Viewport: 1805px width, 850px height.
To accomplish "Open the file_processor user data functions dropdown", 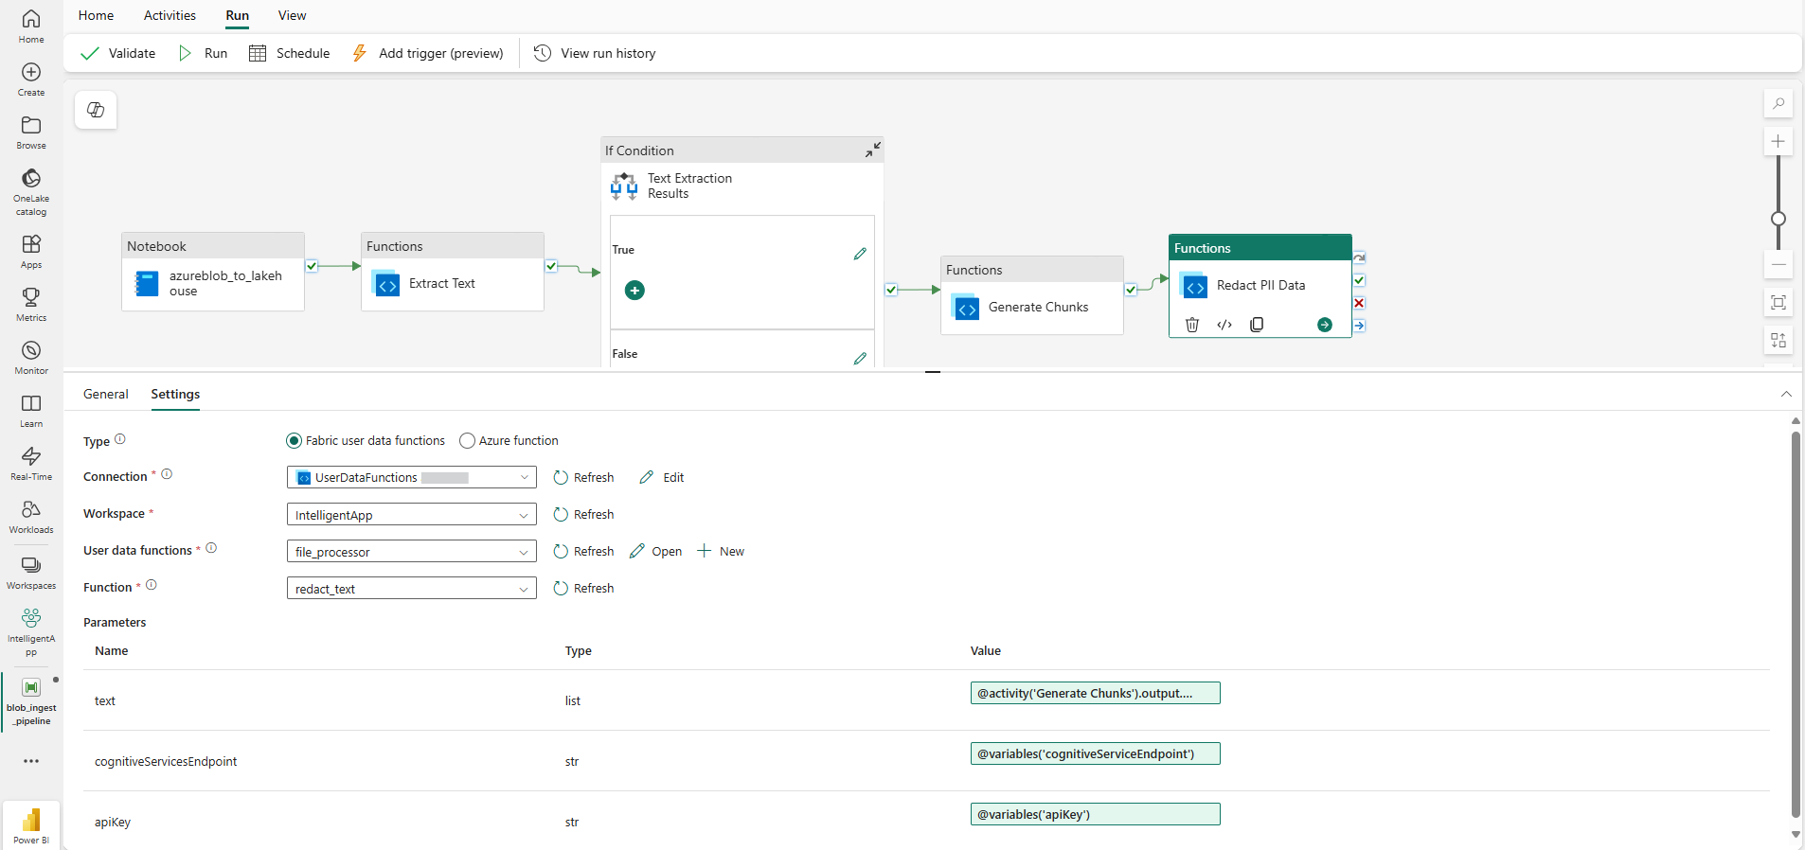I will pyautogui.click(x=411, y=552).
